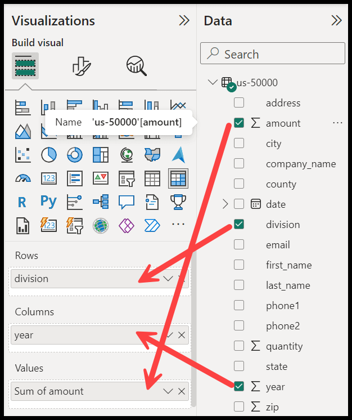Select the trophy Metrics visual
This screenshot has width=352, height=420.
pos(178,202)
